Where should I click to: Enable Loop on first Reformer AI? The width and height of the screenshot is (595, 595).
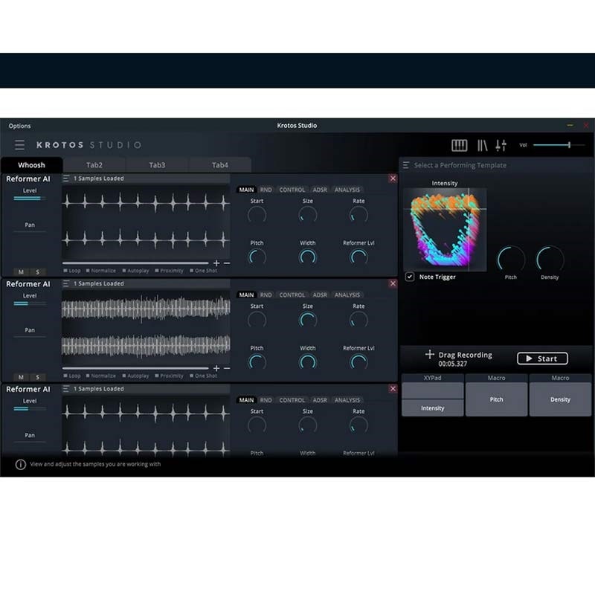click(x=72, y=271)
